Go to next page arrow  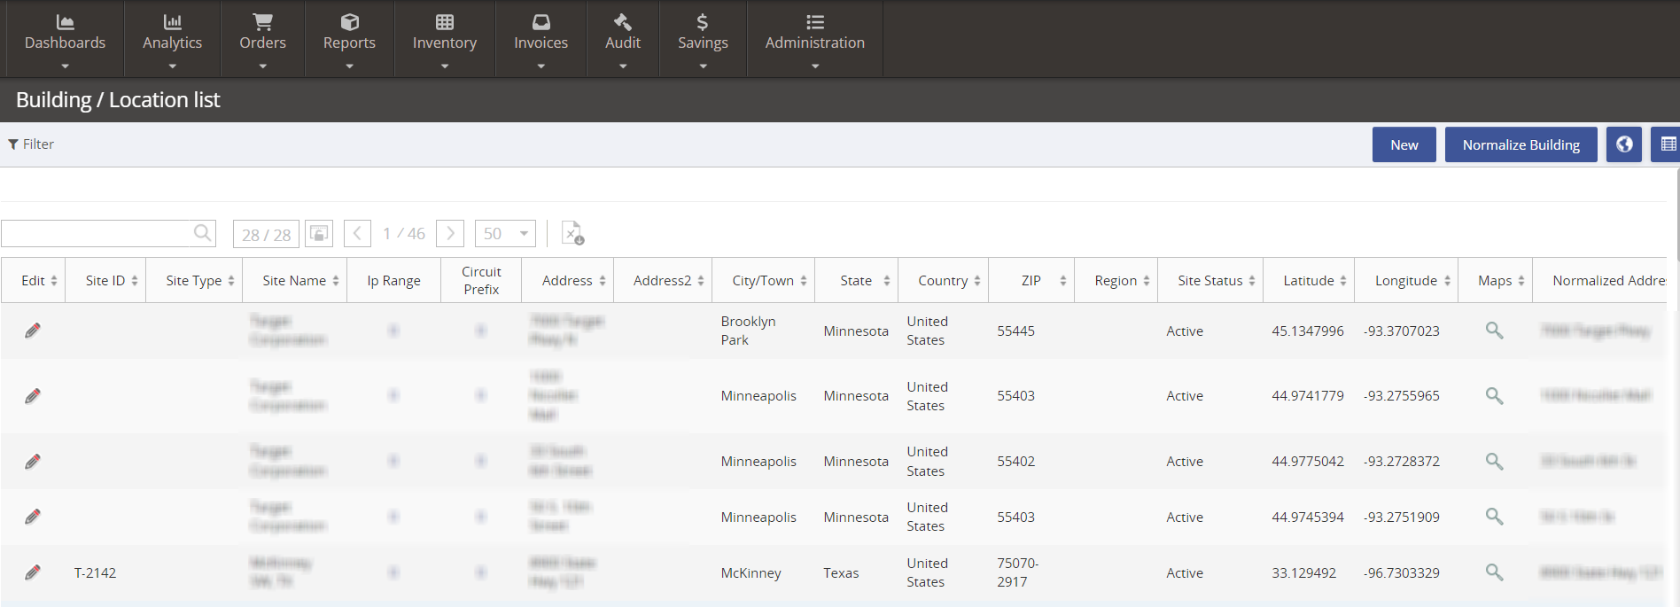coord(450,233)
